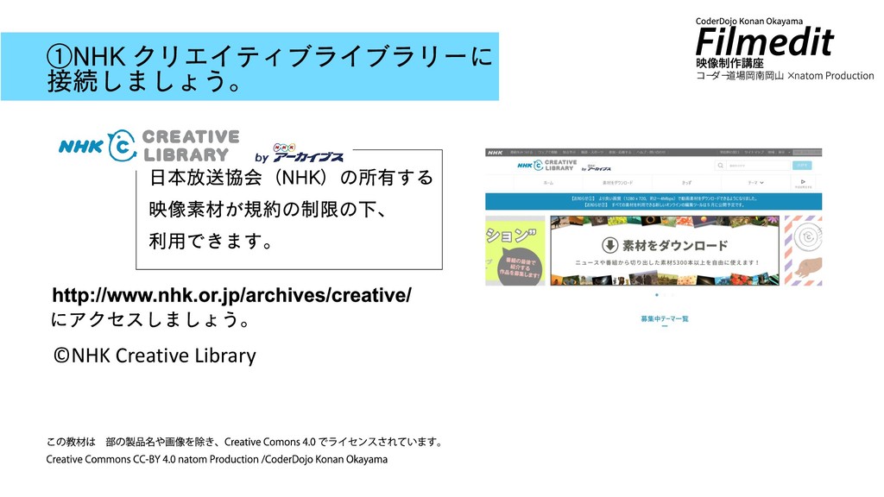Click the blue slide title ①NHKクリエイティブライブラリーに接続しましょう
Viewport: 884px width, 497px height.
point(249,66)
